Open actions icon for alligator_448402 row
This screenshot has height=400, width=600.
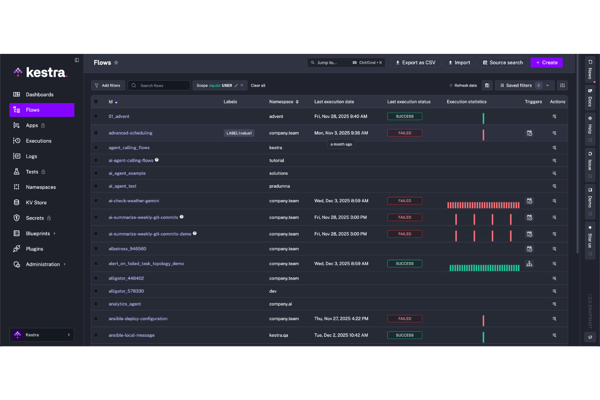(554, 278)
